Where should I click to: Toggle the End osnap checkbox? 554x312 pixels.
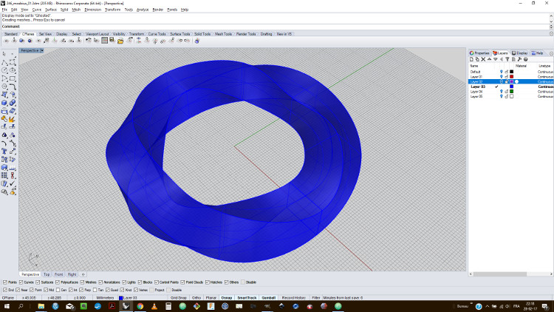(5, 290)
